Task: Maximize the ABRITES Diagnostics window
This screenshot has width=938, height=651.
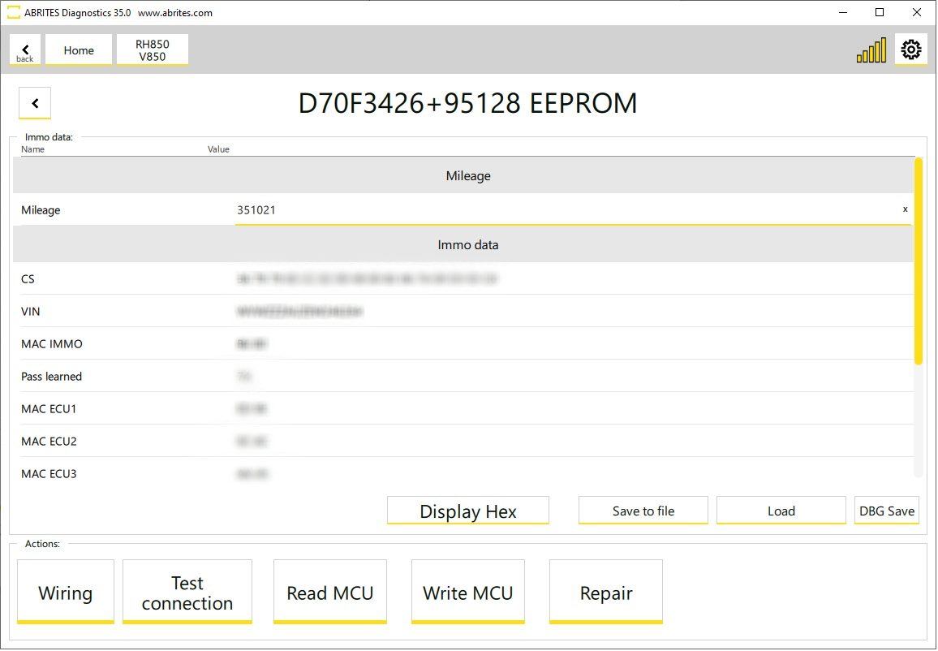Action: tap(880, 12)
